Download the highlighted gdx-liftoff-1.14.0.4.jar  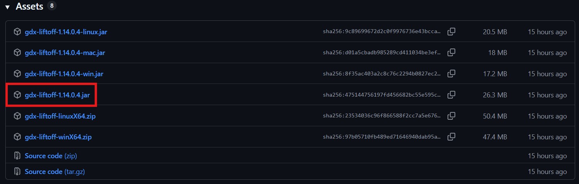pyautogui.click(x=57, y=95)
